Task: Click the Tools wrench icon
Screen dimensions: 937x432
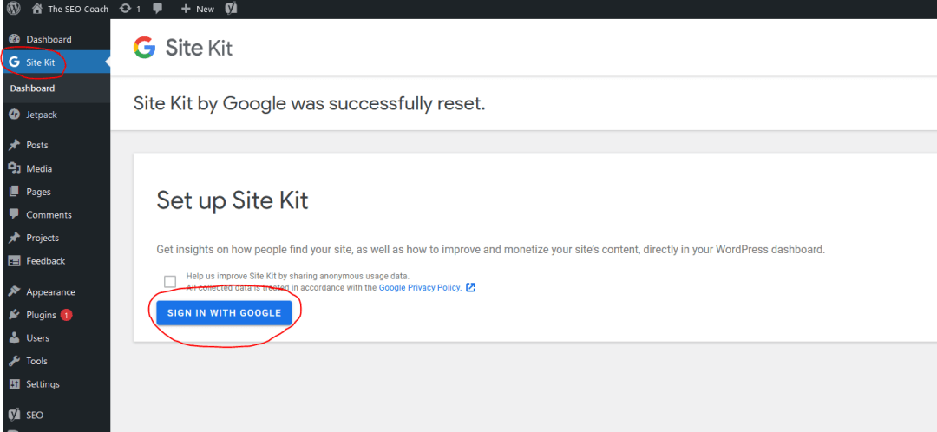Action: (15, 361)
